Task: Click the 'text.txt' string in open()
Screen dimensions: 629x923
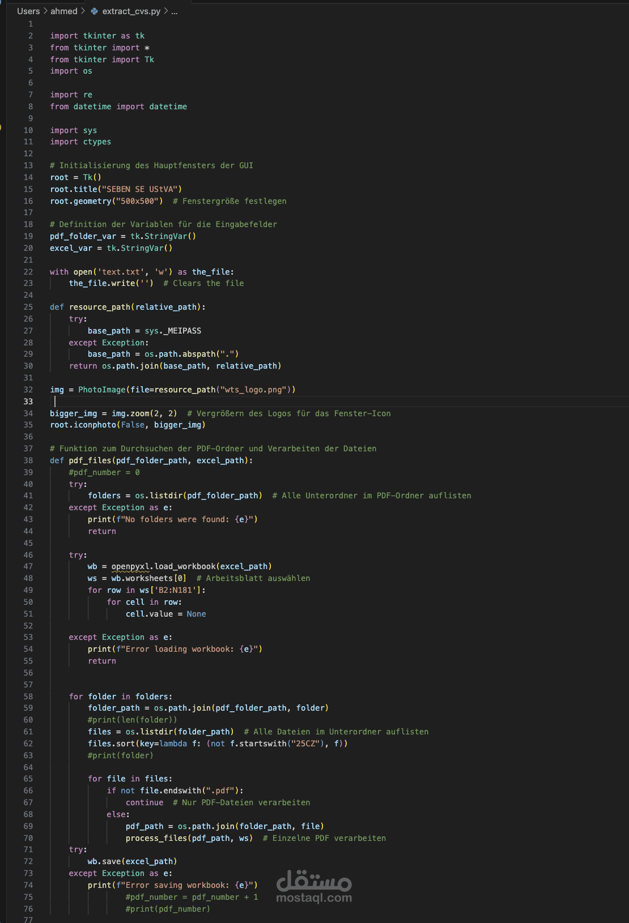Action: tap(121, 272)
